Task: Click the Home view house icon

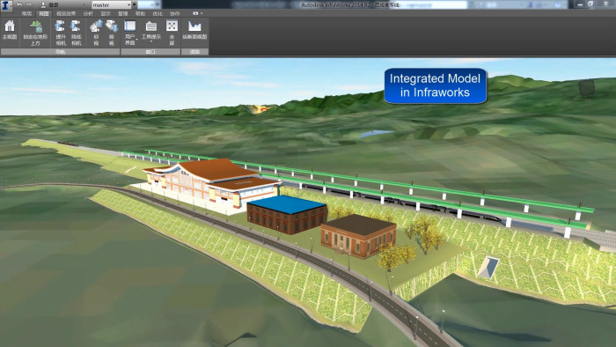Action: 10,26
